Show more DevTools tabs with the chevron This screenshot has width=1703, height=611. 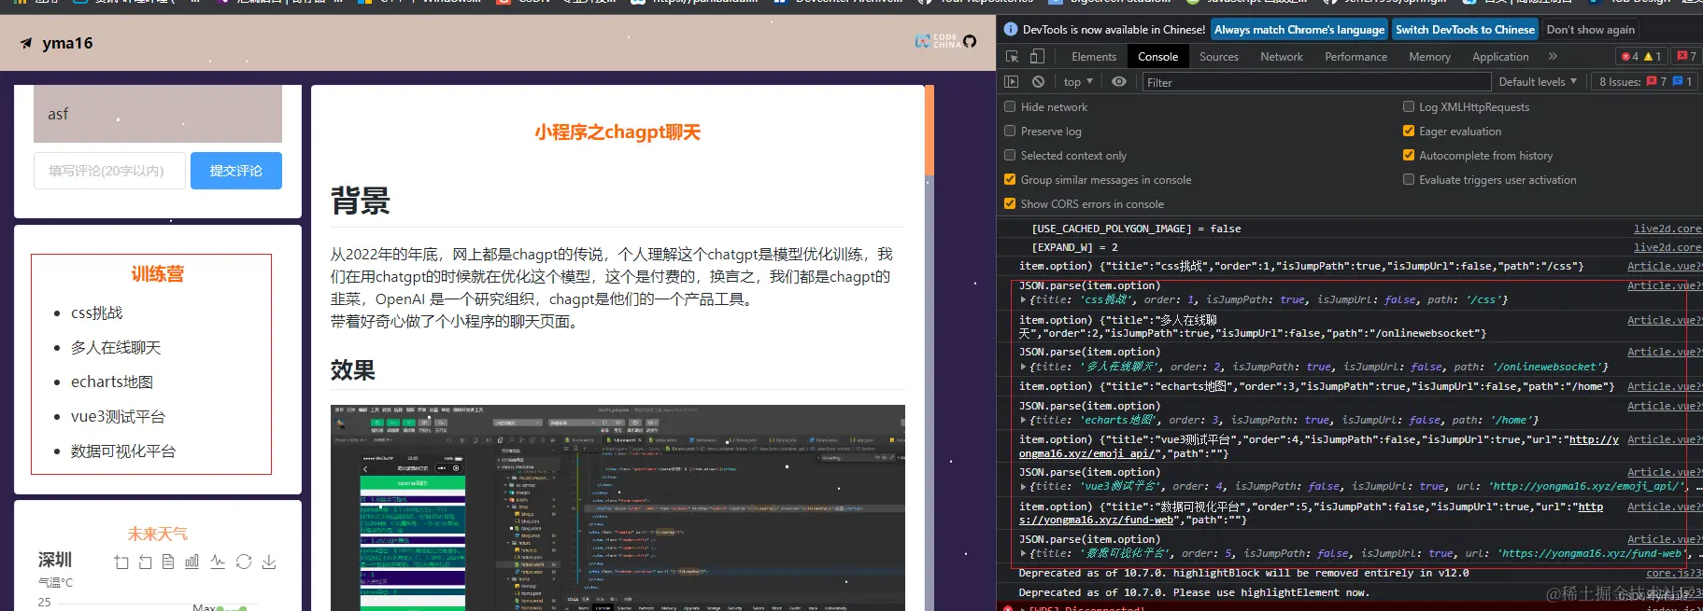tap(1553, 57)
